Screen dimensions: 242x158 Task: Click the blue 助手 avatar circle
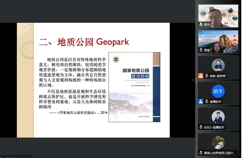click(218, 91)
